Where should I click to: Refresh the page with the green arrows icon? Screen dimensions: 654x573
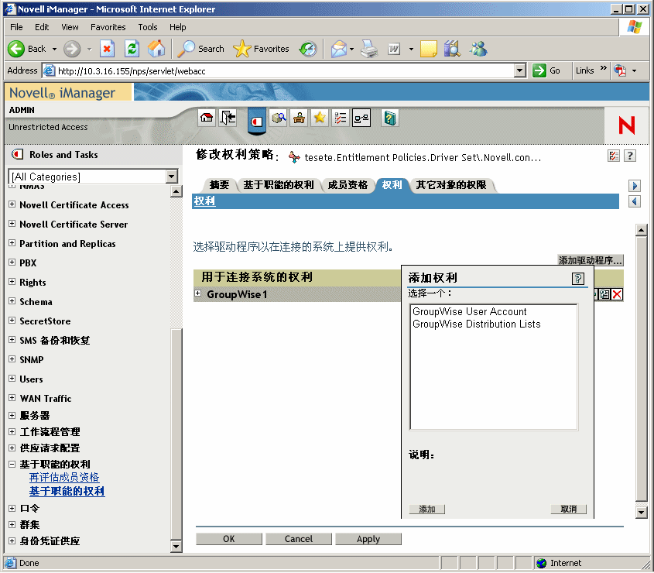132,49
